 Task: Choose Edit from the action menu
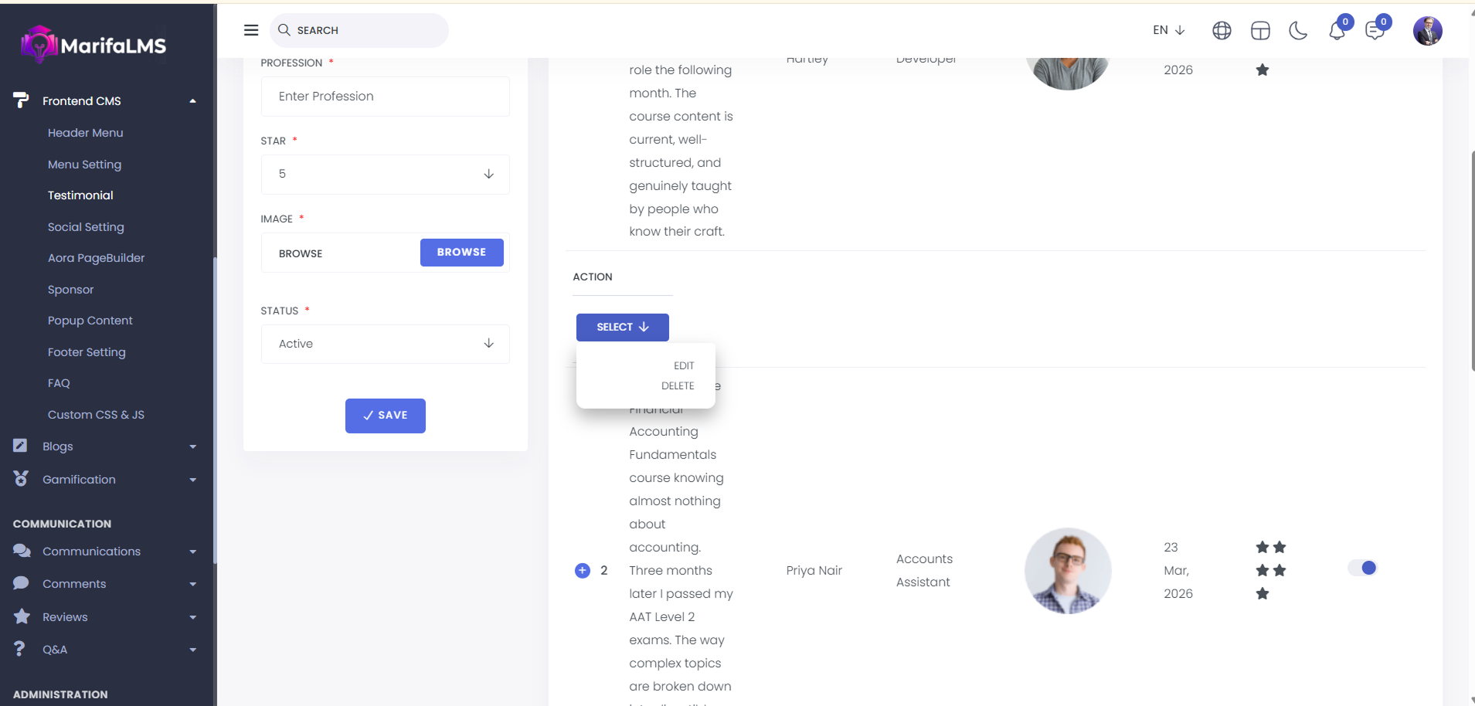(x=683, y=366)
